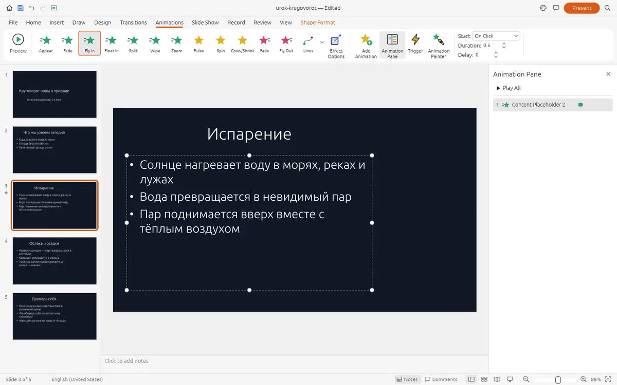Viewport: 617px width, 385px height.
Task: Switch to the Design tab
Action: click(103, 23)
